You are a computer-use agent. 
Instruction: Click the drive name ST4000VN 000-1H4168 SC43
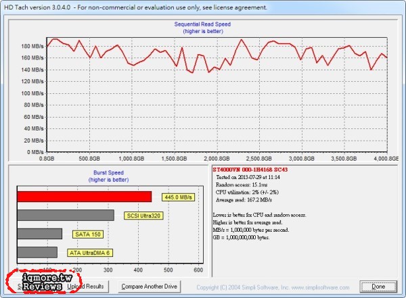pyautogui.click(x=250, y=170)
